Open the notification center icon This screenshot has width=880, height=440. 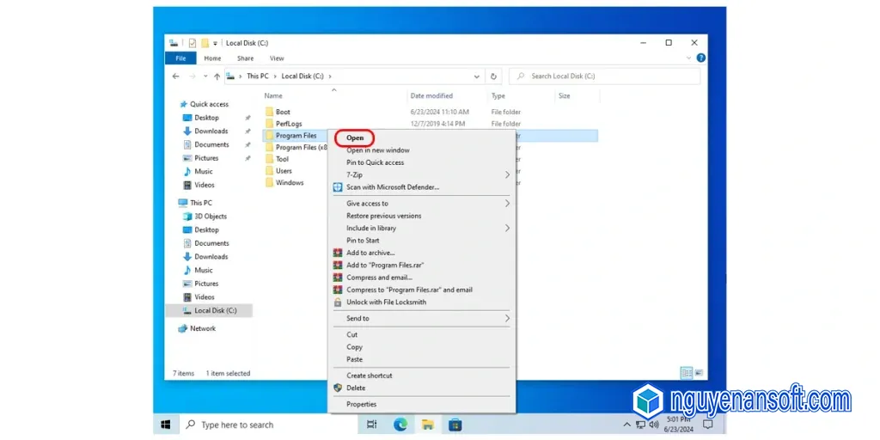[x=708, y=424]
